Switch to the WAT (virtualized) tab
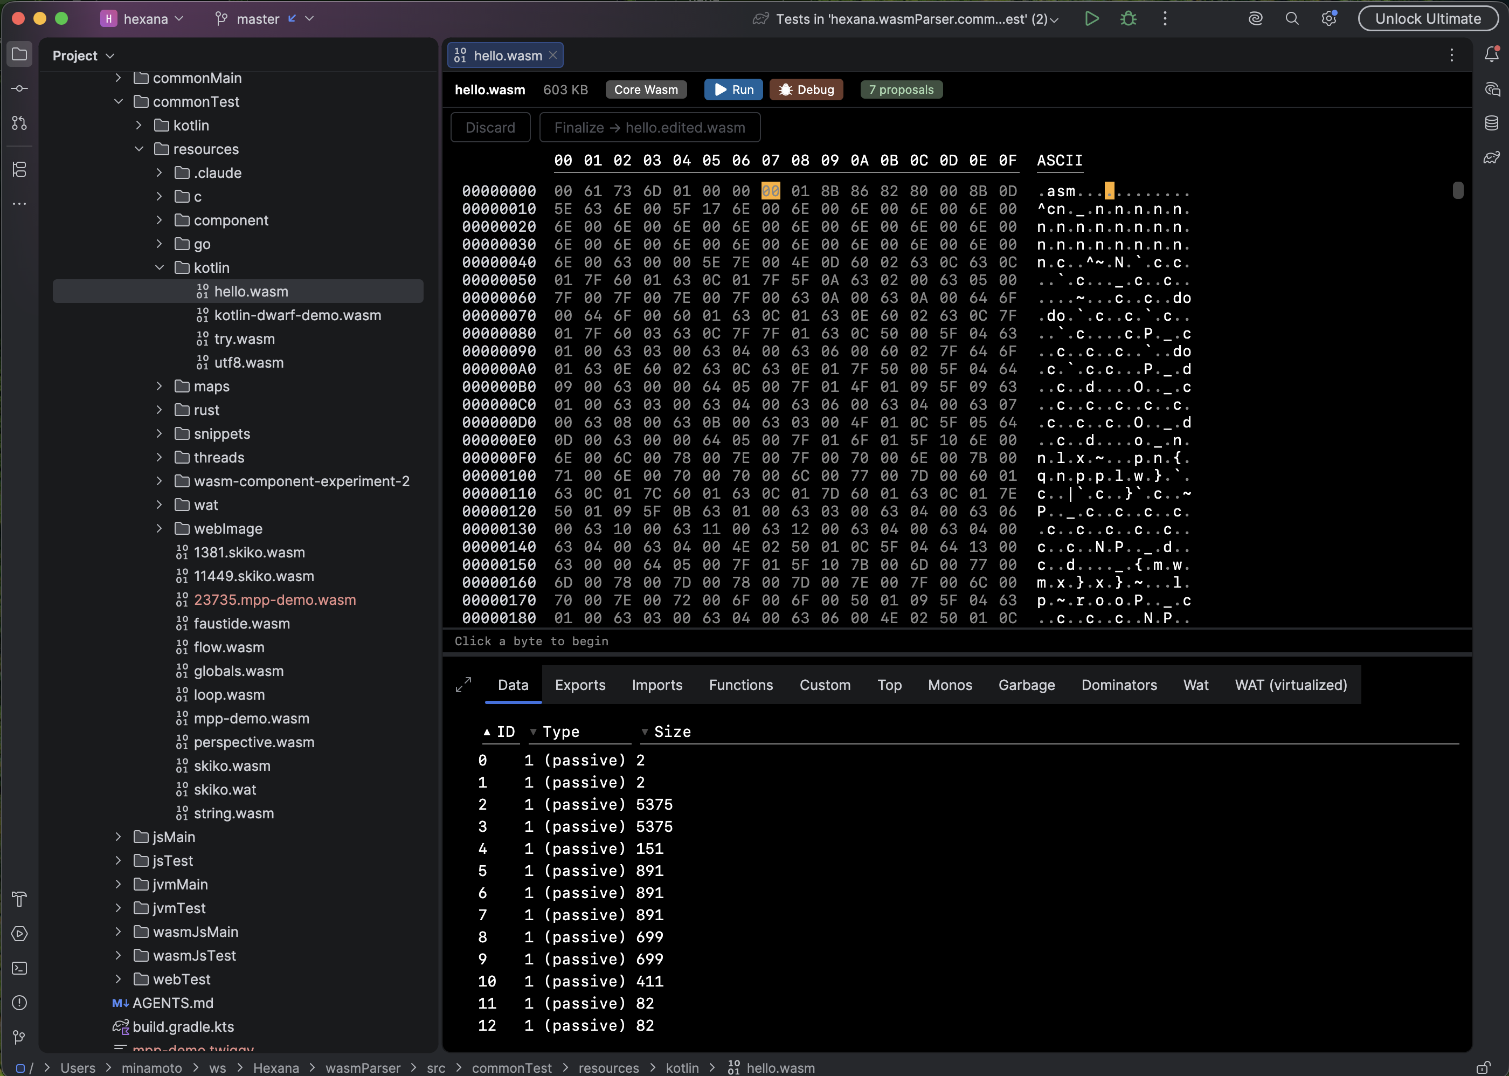The image size is (1509, 1076). (x=1290, y=685)
